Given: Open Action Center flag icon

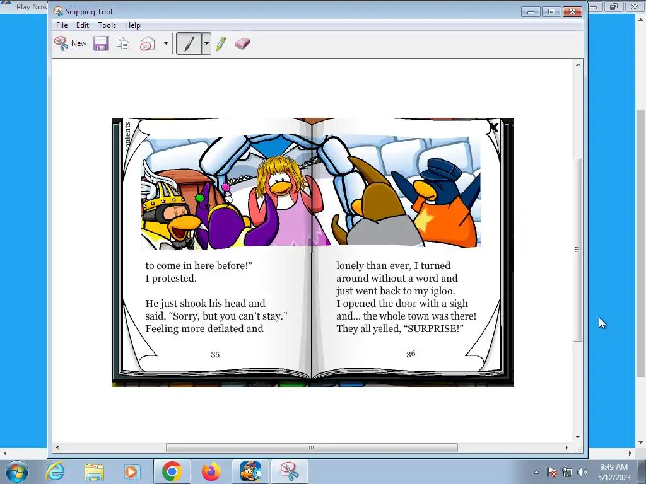Looking at the screenshot, I should 552,472.
